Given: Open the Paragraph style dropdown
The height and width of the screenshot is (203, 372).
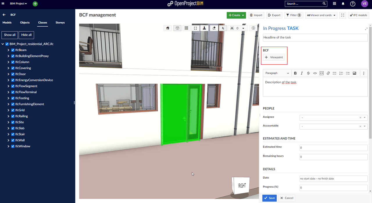Looking at the screenshot, I should [x=277, y=73].
